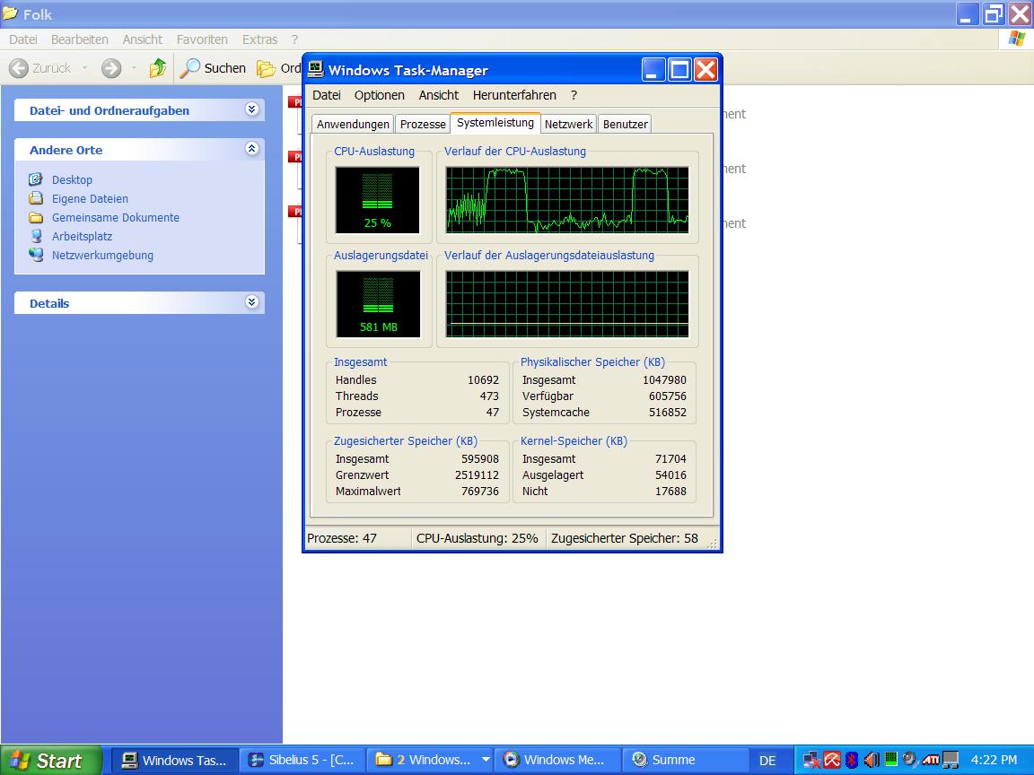The height and width of the screenshot is (775, 1034).
Task: Go up one folder level in Explorer
Action: point(158,68)
